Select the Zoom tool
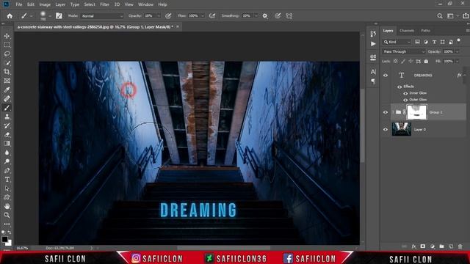 (x=7, y=215)
